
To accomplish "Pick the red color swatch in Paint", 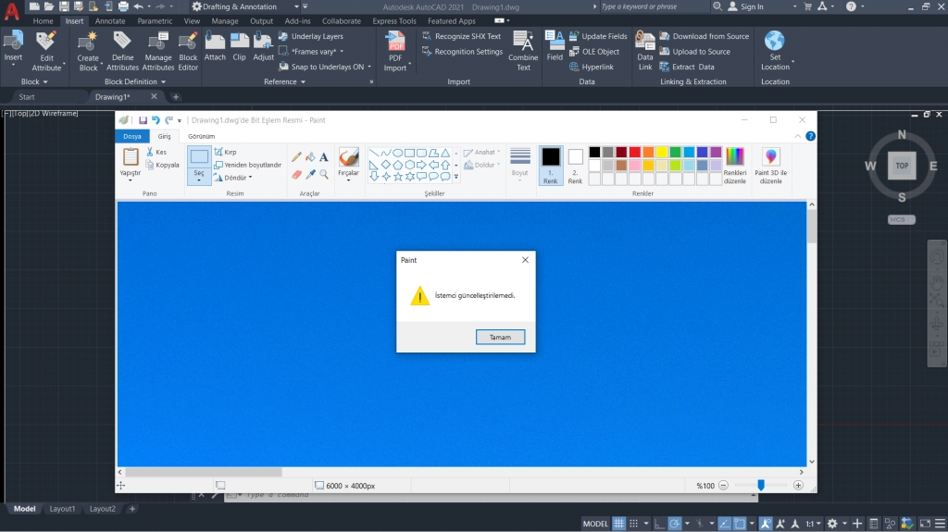I will click(x=635, y=152).
